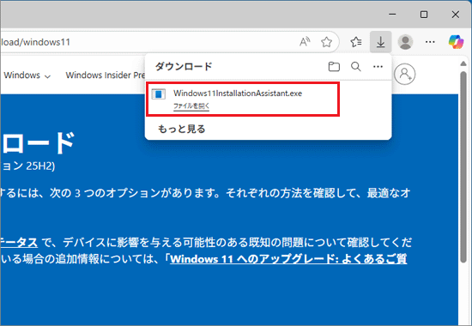Image resolution: width=472 pixels, height=326 pixels.
Task: Expand the Windows navigation dropdown
Action: 27,75
